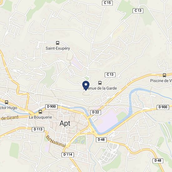Viewport: 172px width, 172px height.
Task: Click the D 900 shield at the right edge
Action: 163,107
